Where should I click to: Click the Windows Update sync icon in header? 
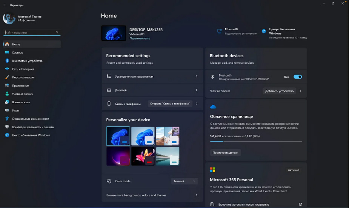[264, 31]
